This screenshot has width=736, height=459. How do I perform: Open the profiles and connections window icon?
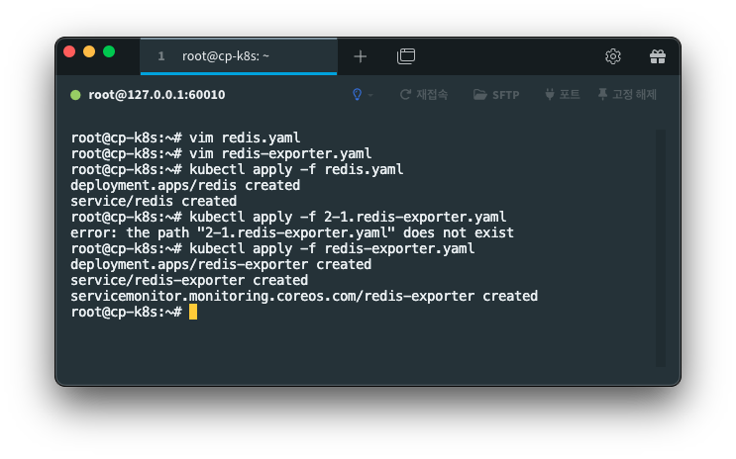[406, 56]
